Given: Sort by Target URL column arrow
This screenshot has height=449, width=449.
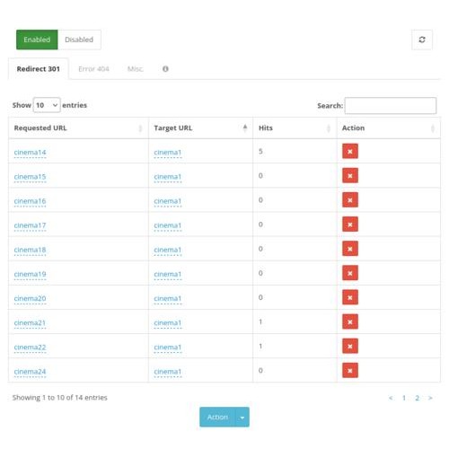Looking at the screenshot, I should coord(245,128).
